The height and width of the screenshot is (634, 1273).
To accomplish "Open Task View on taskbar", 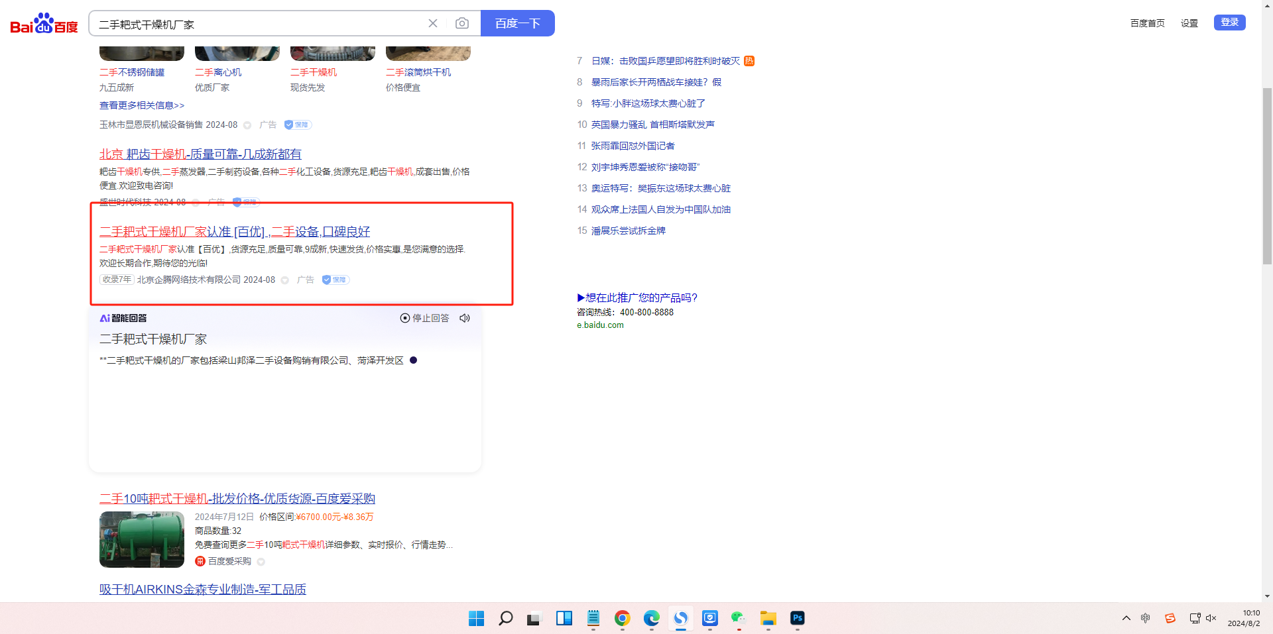I will point(534,618).
